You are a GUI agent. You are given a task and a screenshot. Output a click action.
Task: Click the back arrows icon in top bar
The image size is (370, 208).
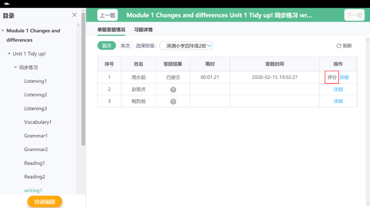click(7, 3)
